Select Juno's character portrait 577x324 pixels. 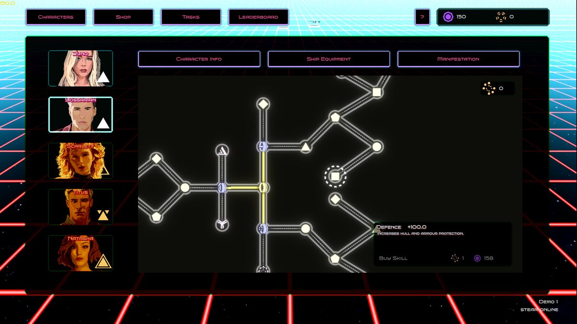(80, 68)
